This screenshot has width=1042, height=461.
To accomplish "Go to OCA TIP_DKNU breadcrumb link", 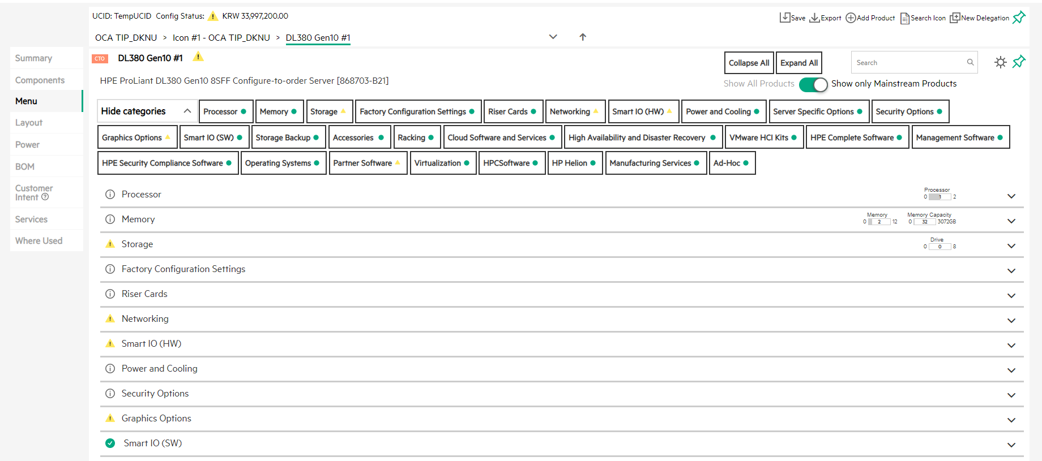I will coord(126,37).
